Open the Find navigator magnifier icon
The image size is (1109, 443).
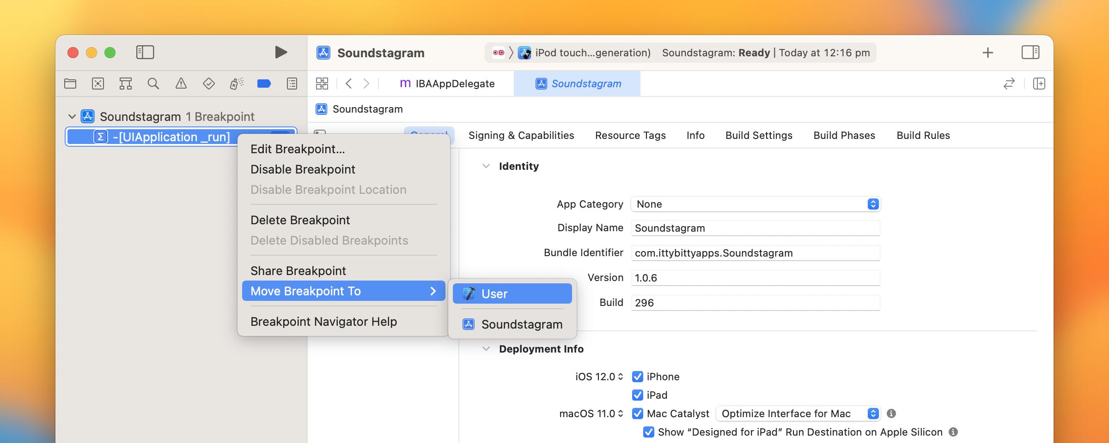[x=153, y=84]
